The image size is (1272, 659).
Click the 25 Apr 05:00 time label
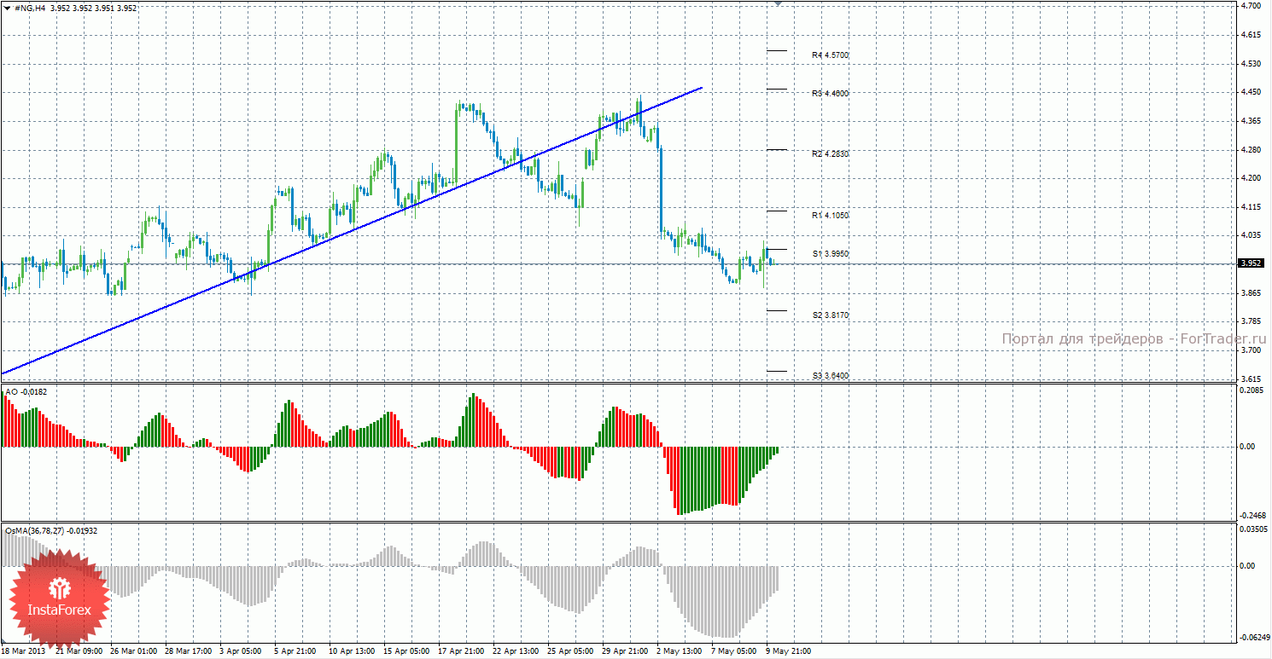(x=570, y=651)
